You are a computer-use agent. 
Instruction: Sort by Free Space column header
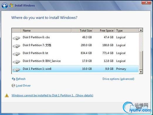click(x=104, y=30)
